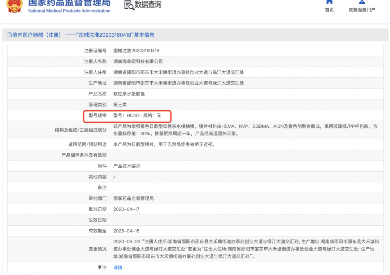
Task: Click the 数据查询 heading text
Action: pos(148,5)
